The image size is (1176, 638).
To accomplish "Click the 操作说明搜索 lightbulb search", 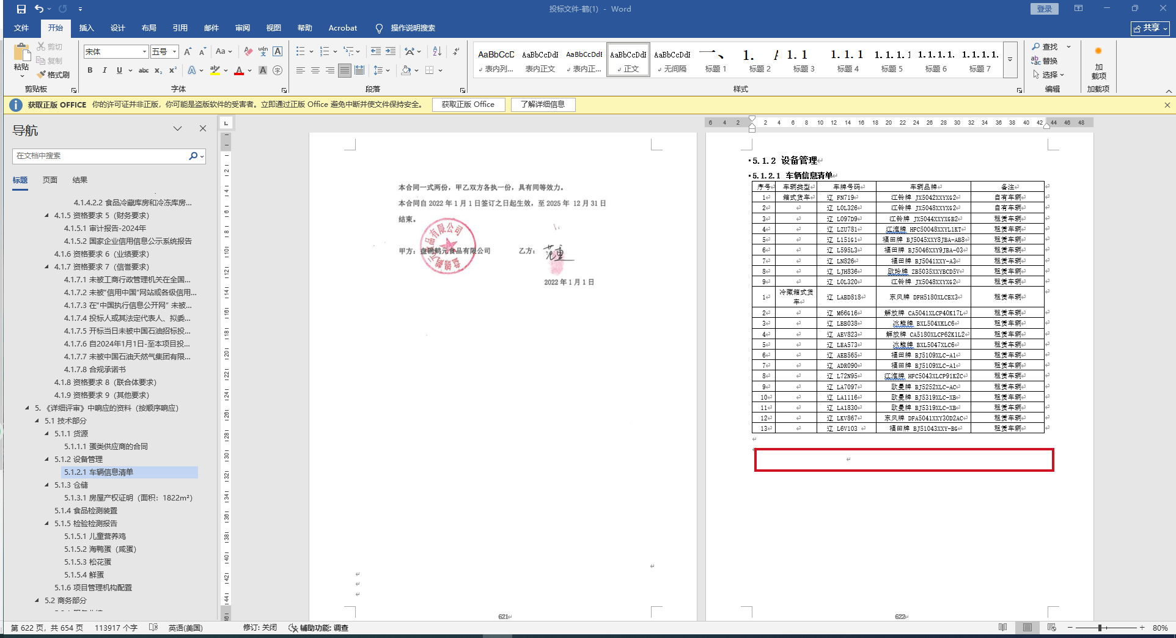I will pyautogui.click(x=406, y=28).
